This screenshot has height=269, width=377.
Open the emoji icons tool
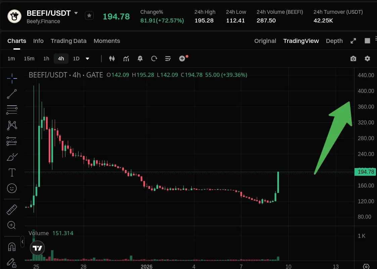point(12,188)
